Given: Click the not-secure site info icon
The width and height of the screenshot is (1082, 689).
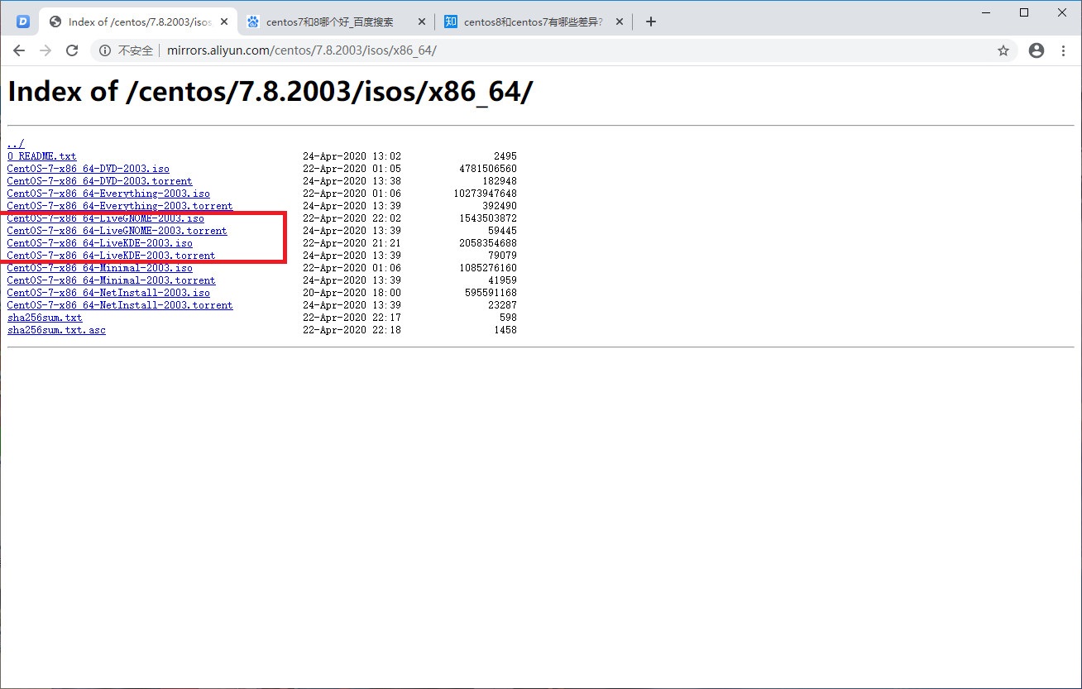Looking at the screenshot, I should tap(105, 50).
